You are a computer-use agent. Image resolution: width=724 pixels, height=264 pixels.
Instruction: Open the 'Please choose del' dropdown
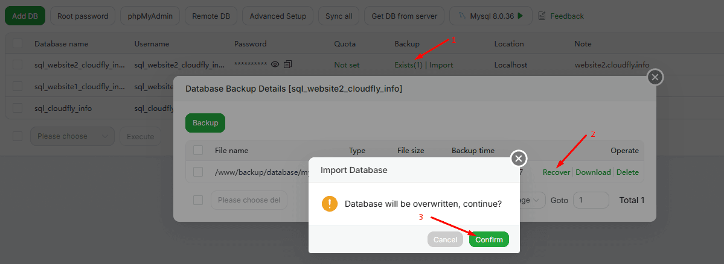[248, 200]
